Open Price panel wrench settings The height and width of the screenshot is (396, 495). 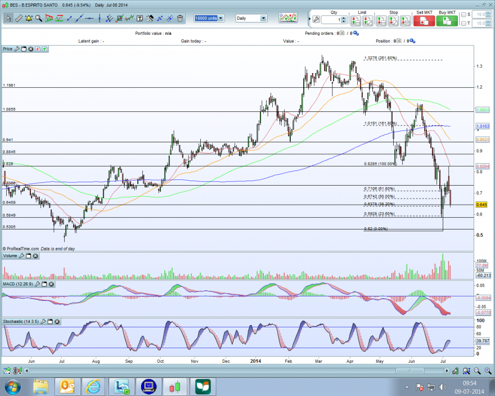click(x=17, y=49)
